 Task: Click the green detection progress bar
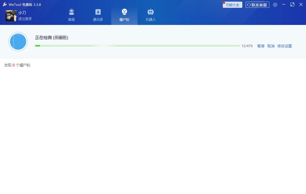click(137, 46)
